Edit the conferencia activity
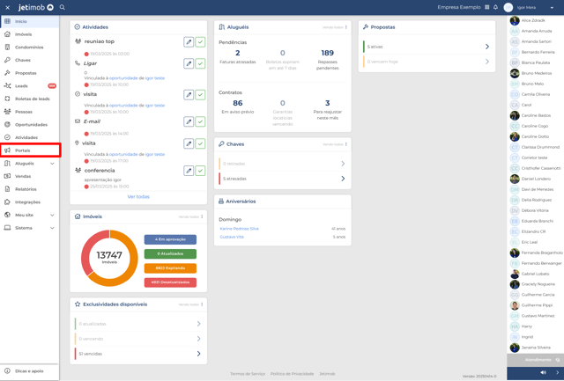Viewport: 564px width, 381px height. tap(189, 171)
